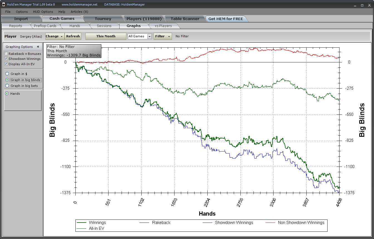The height and width of the screenshot is (239, 374).
Task: Open the Change player dropdown
Action: tap(54, 36)
